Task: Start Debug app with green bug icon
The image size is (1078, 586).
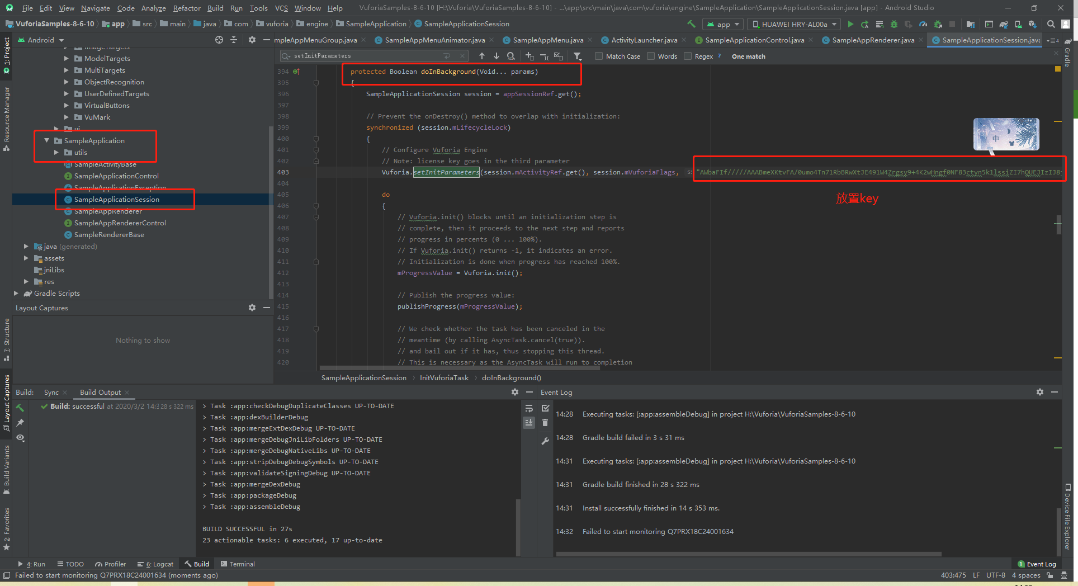Action: click(x=894, y=24)
